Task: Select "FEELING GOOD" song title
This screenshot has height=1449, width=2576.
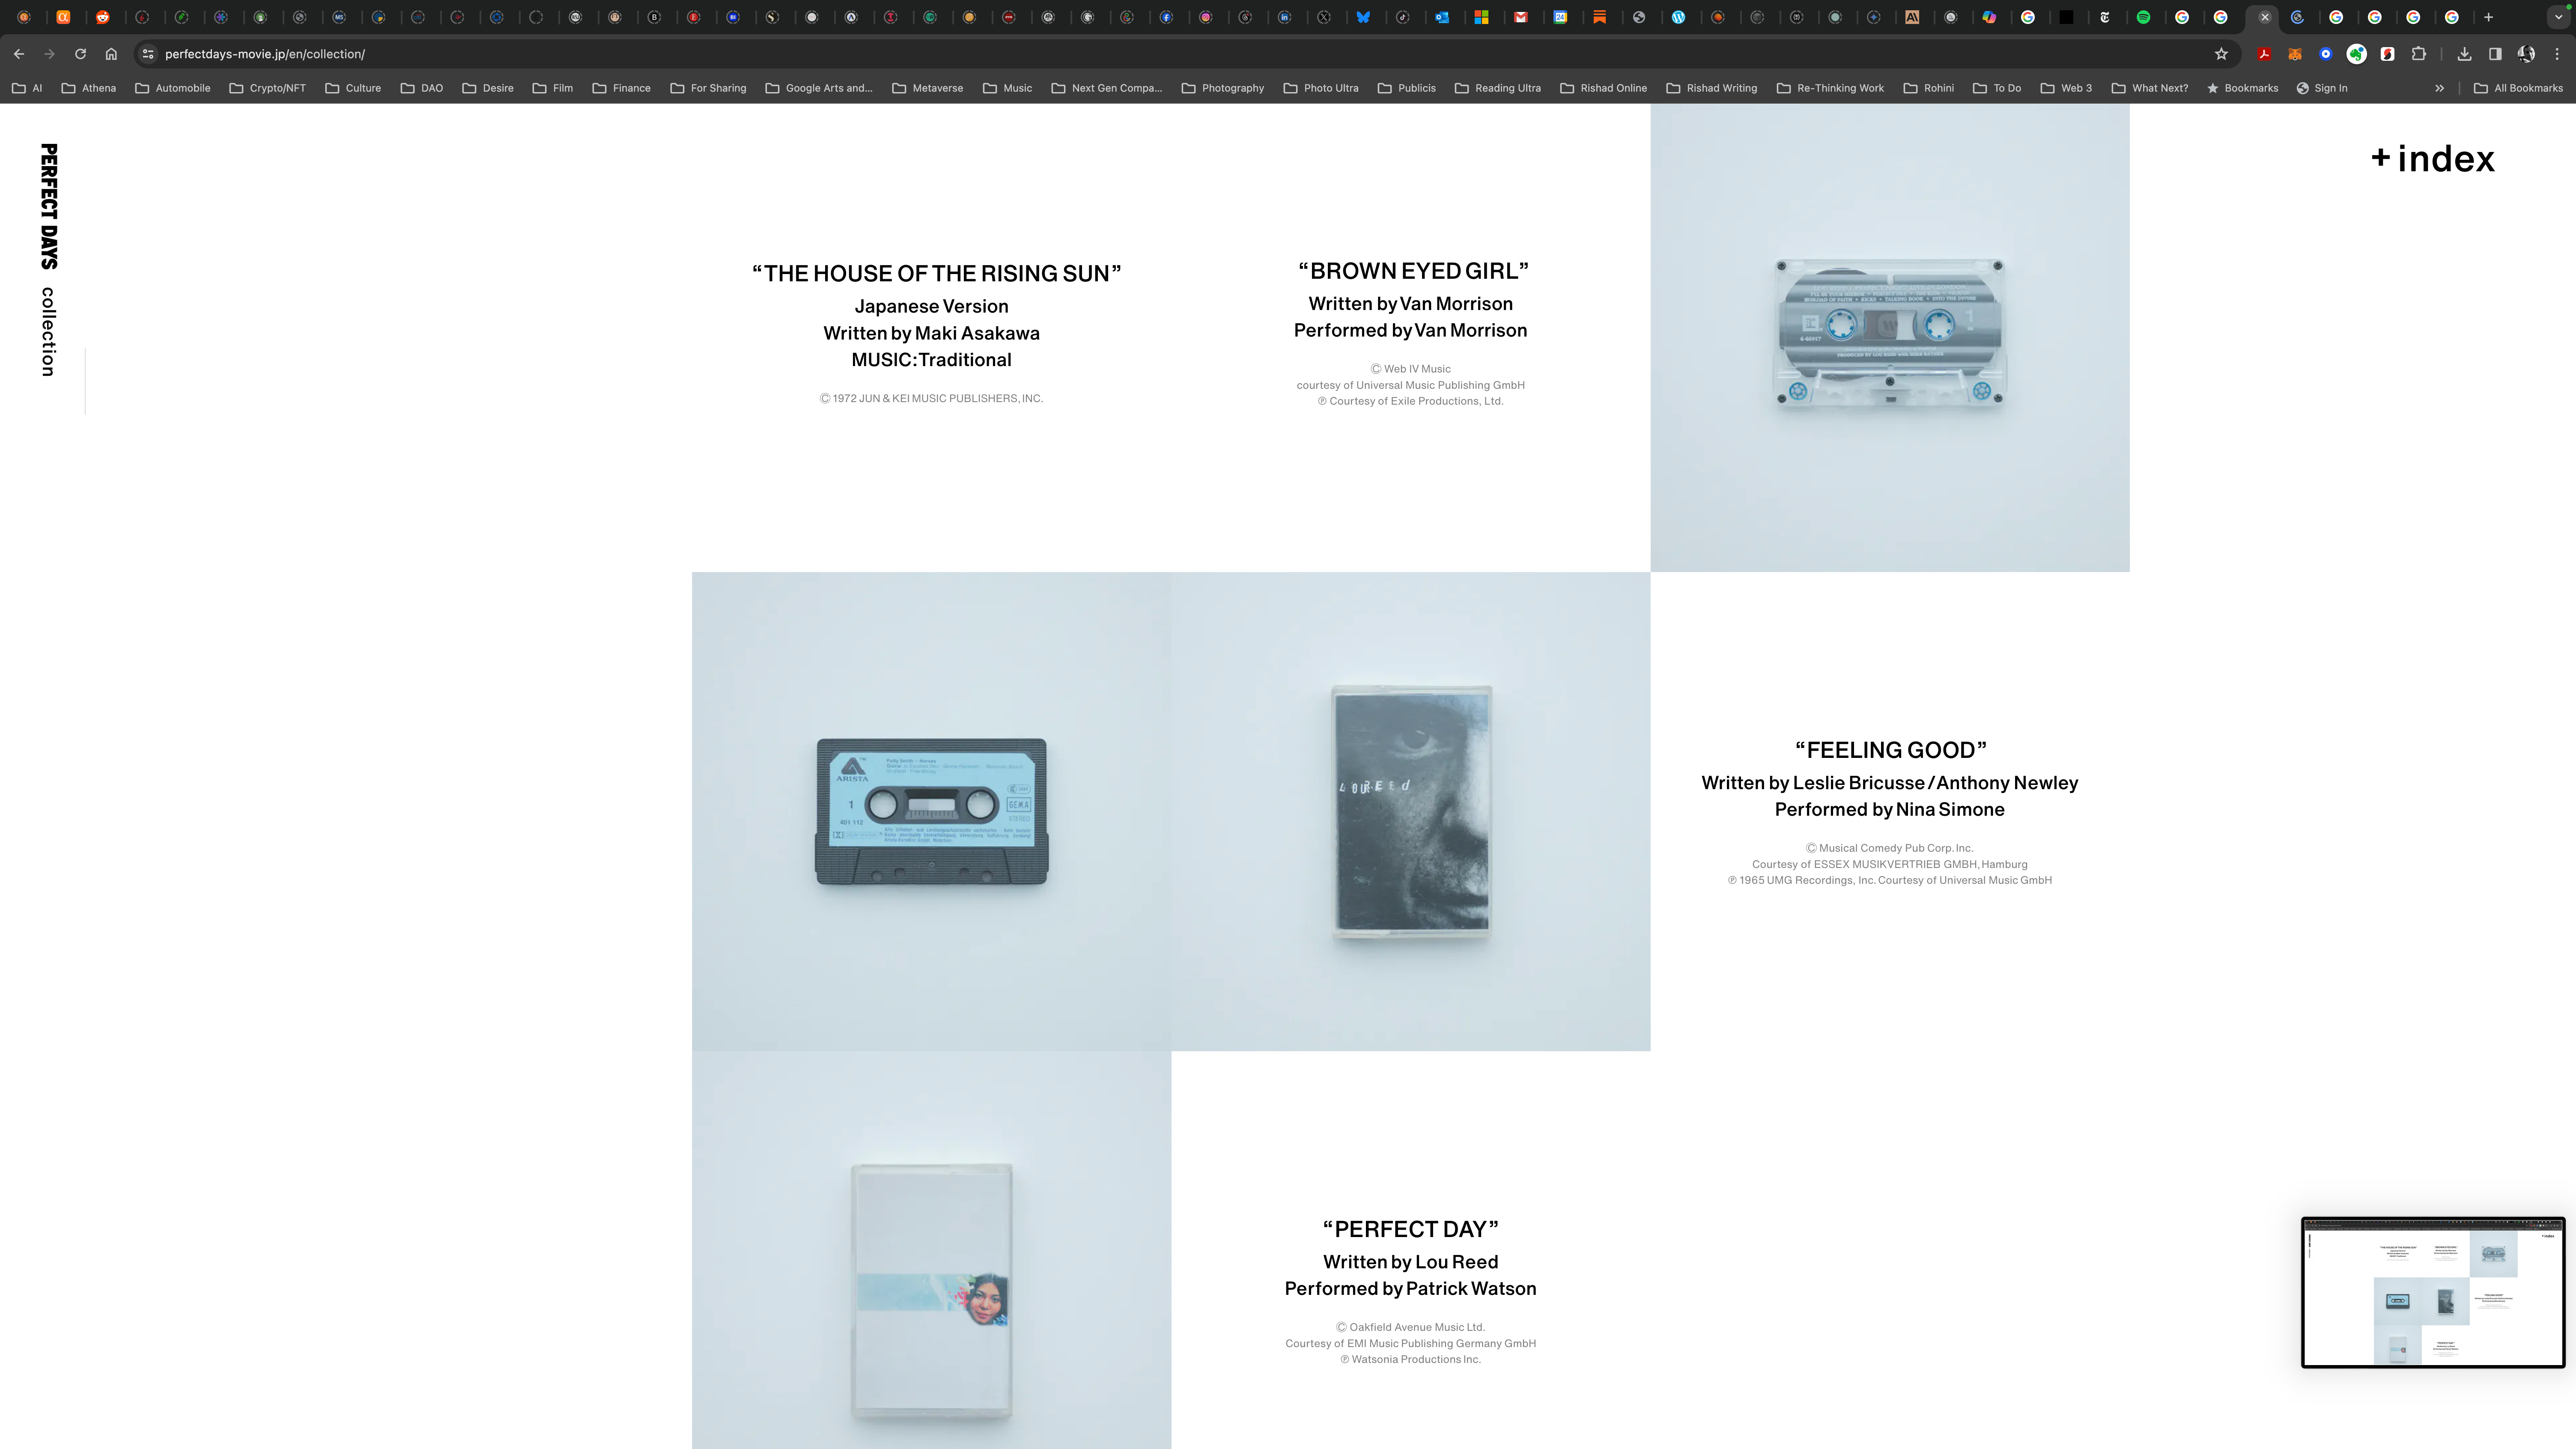Action: click(1890, 750)
